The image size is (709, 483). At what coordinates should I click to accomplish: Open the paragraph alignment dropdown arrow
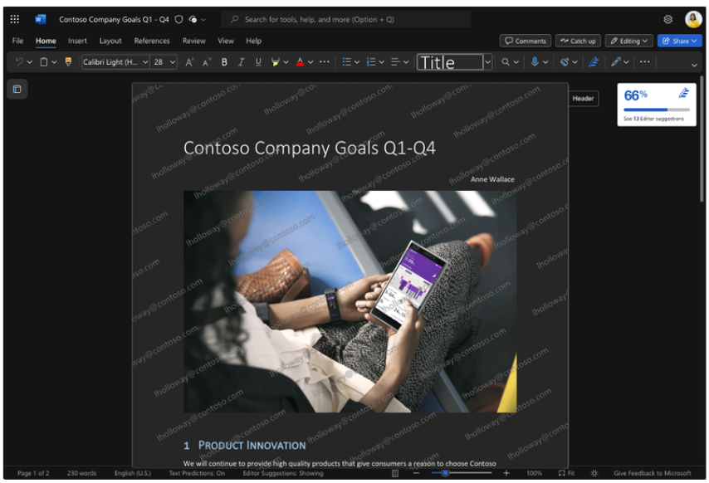click(406, 62)
